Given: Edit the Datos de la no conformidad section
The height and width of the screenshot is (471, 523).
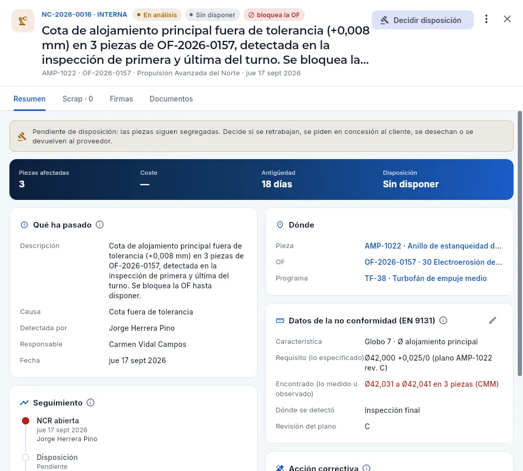Looking at the screenshot, I should (x=493, y=320).
